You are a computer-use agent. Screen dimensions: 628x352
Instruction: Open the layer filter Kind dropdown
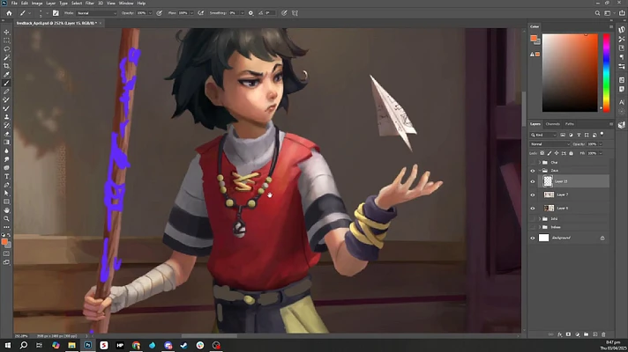tap(543, 135)
